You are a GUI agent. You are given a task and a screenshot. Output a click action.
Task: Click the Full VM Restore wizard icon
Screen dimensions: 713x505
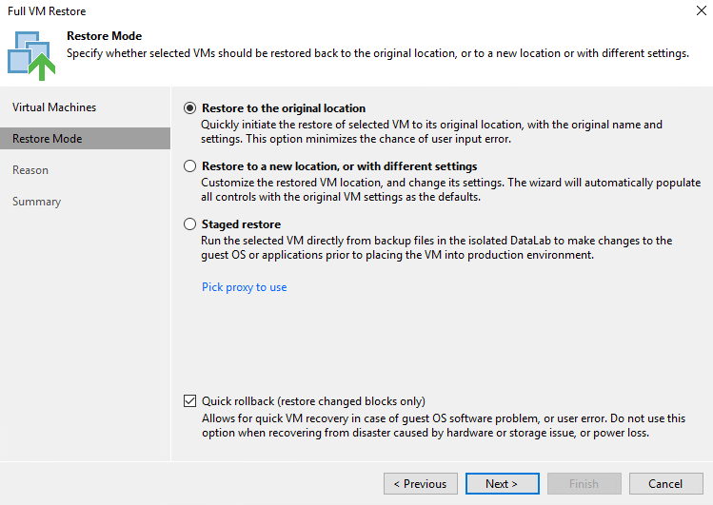pyautogui.click(x=31, y=52)
